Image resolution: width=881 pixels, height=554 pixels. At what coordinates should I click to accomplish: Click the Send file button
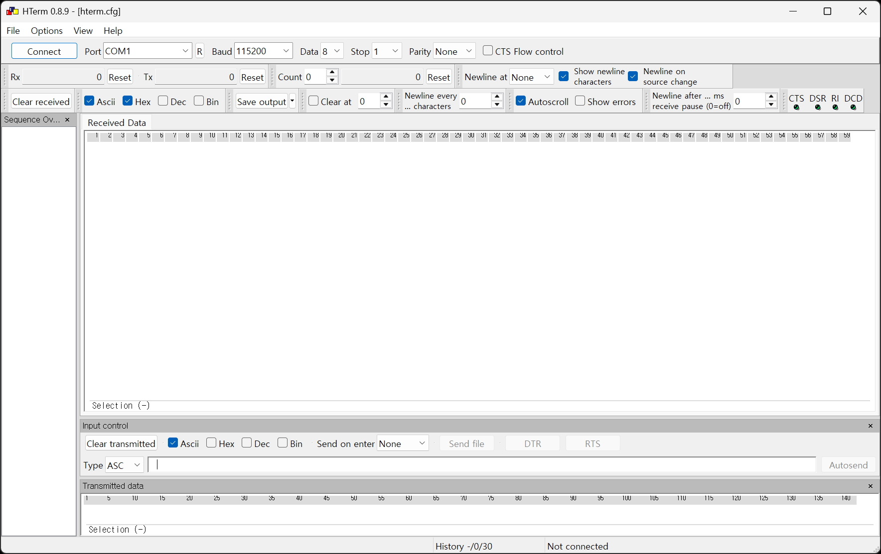pos(467,443)
